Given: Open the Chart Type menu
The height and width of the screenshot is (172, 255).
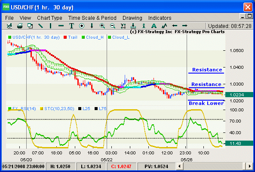Looking at the screenshot, I should 49,18.
